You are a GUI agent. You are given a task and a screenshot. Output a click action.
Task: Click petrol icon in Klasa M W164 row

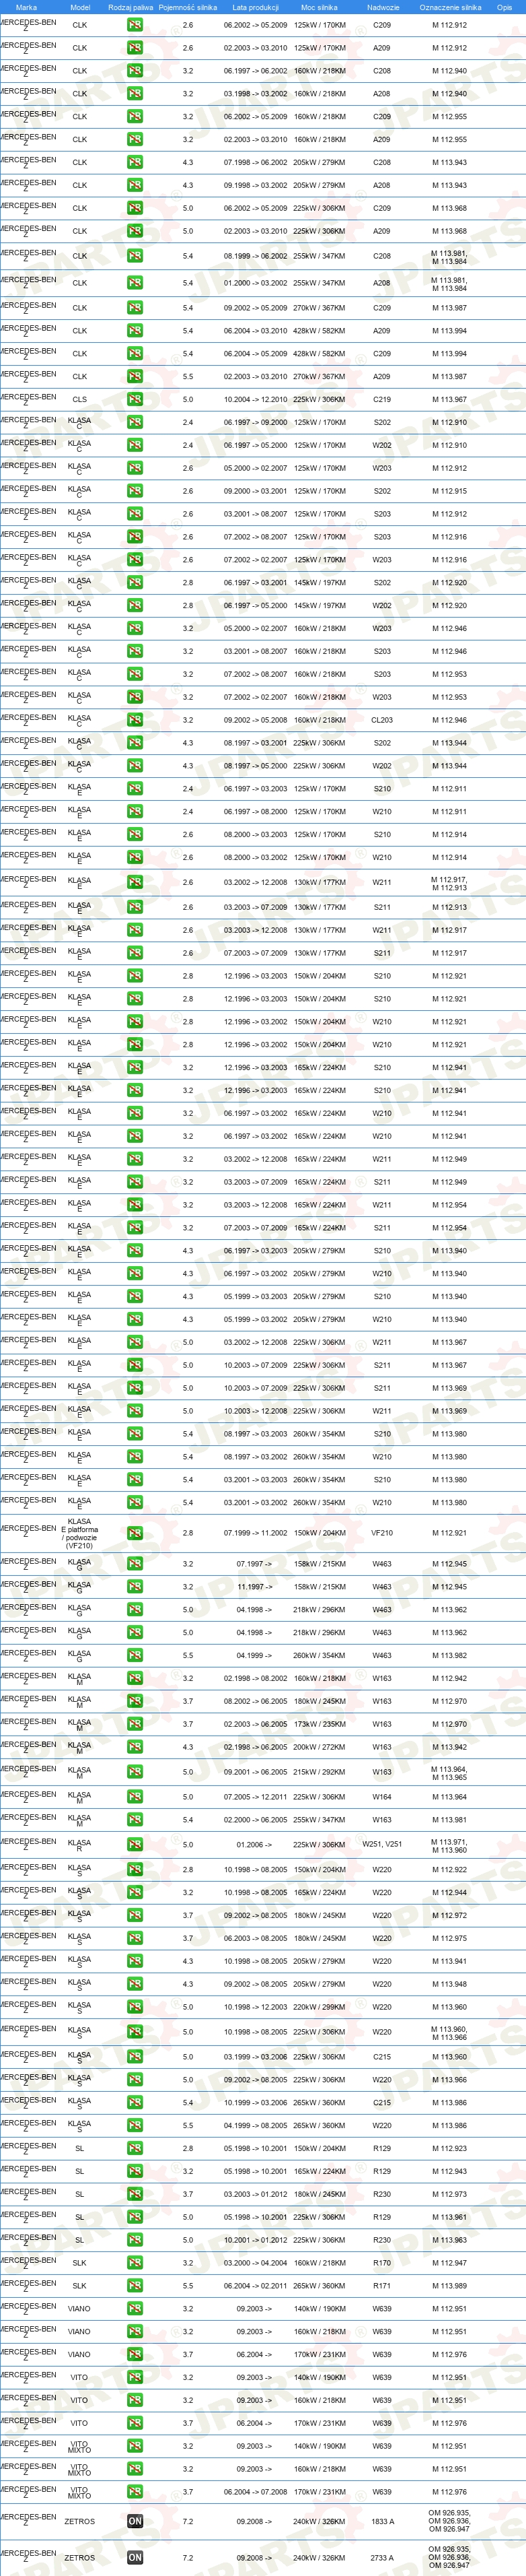(x=135, y=1797)
